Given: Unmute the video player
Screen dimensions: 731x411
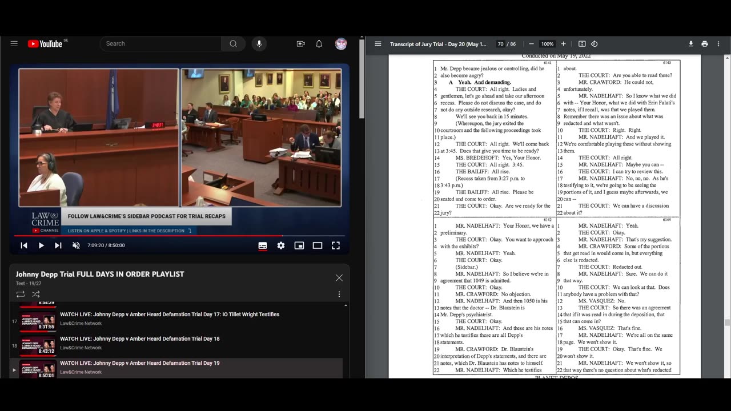Looking at the screenshot, I should [x=76, y=245].
